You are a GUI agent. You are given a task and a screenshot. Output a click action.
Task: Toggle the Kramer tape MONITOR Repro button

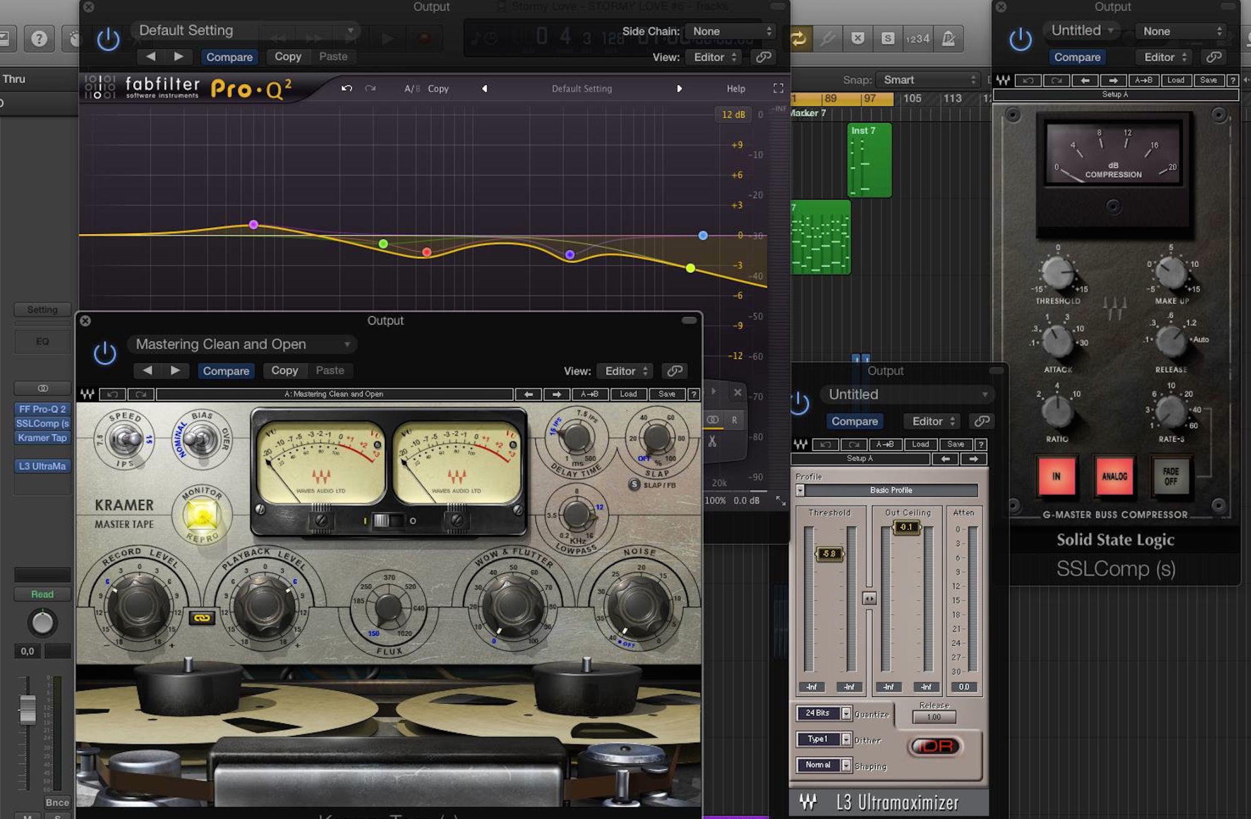201,515
